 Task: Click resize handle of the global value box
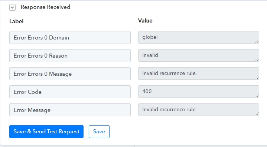257,41
